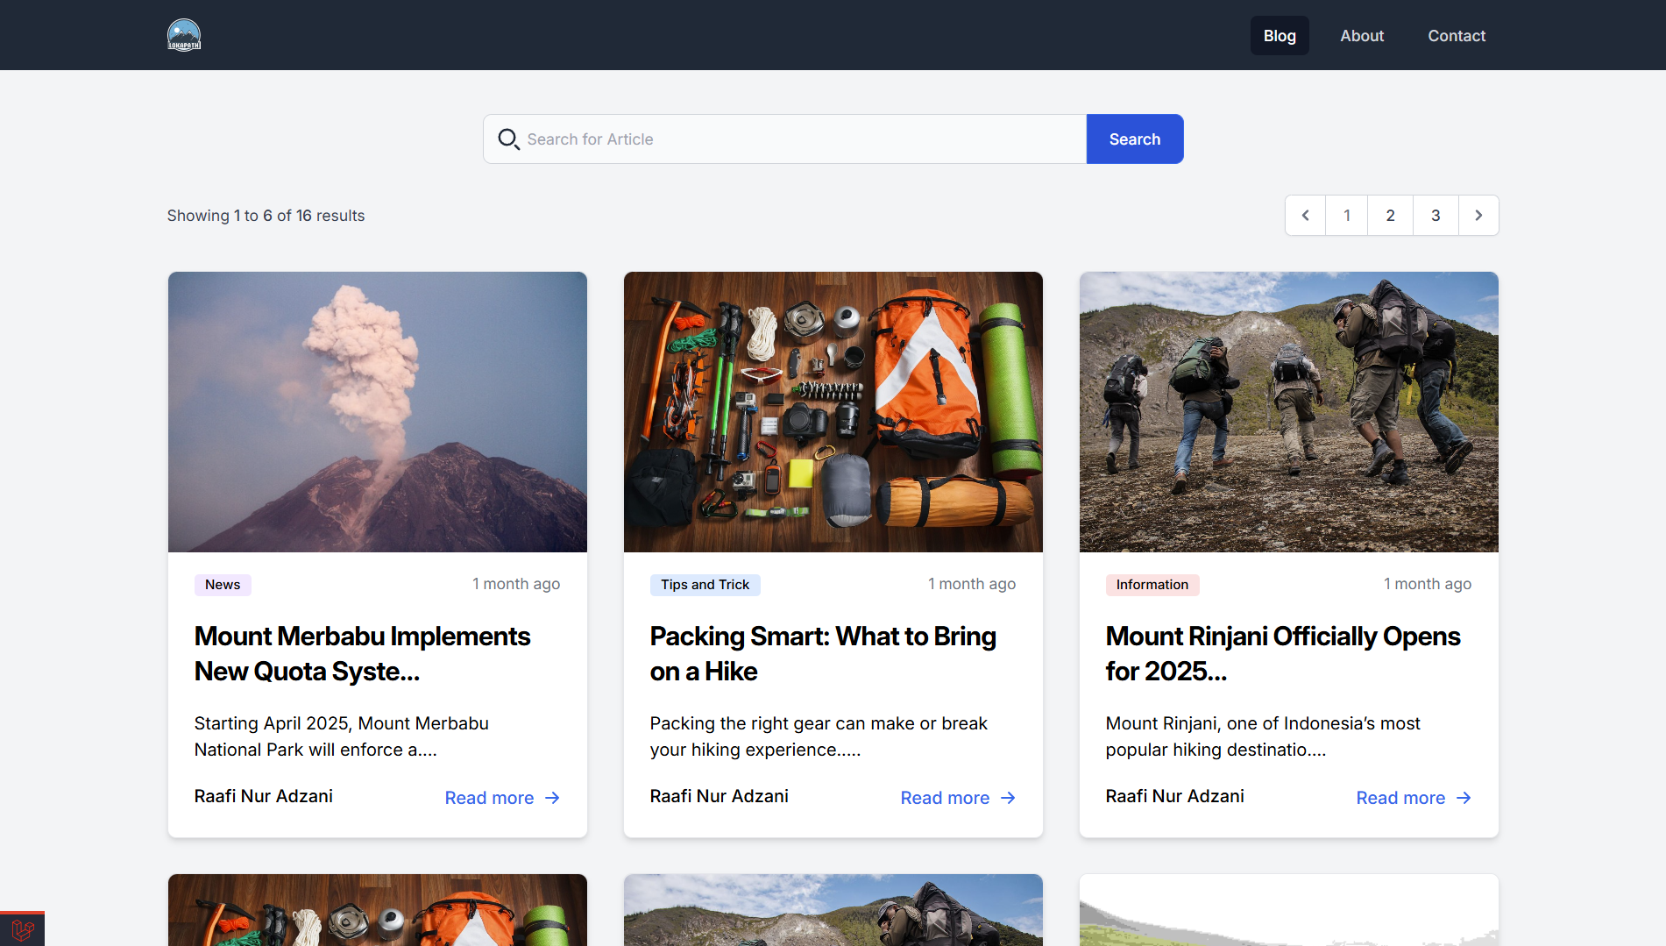Open the Laravel debugbar icon
Screen dimensions: 1666x946
point(23,928)
